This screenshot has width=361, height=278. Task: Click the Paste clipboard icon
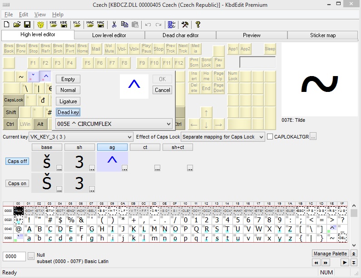(x=135, y=24)
